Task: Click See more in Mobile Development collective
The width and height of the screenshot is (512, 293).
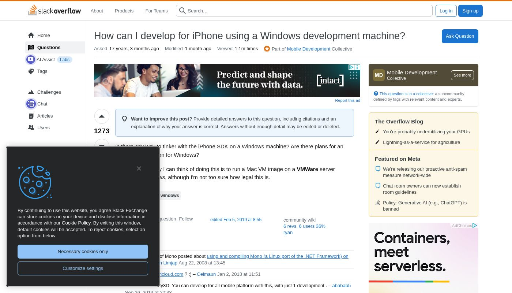Action: click(462, 75)
